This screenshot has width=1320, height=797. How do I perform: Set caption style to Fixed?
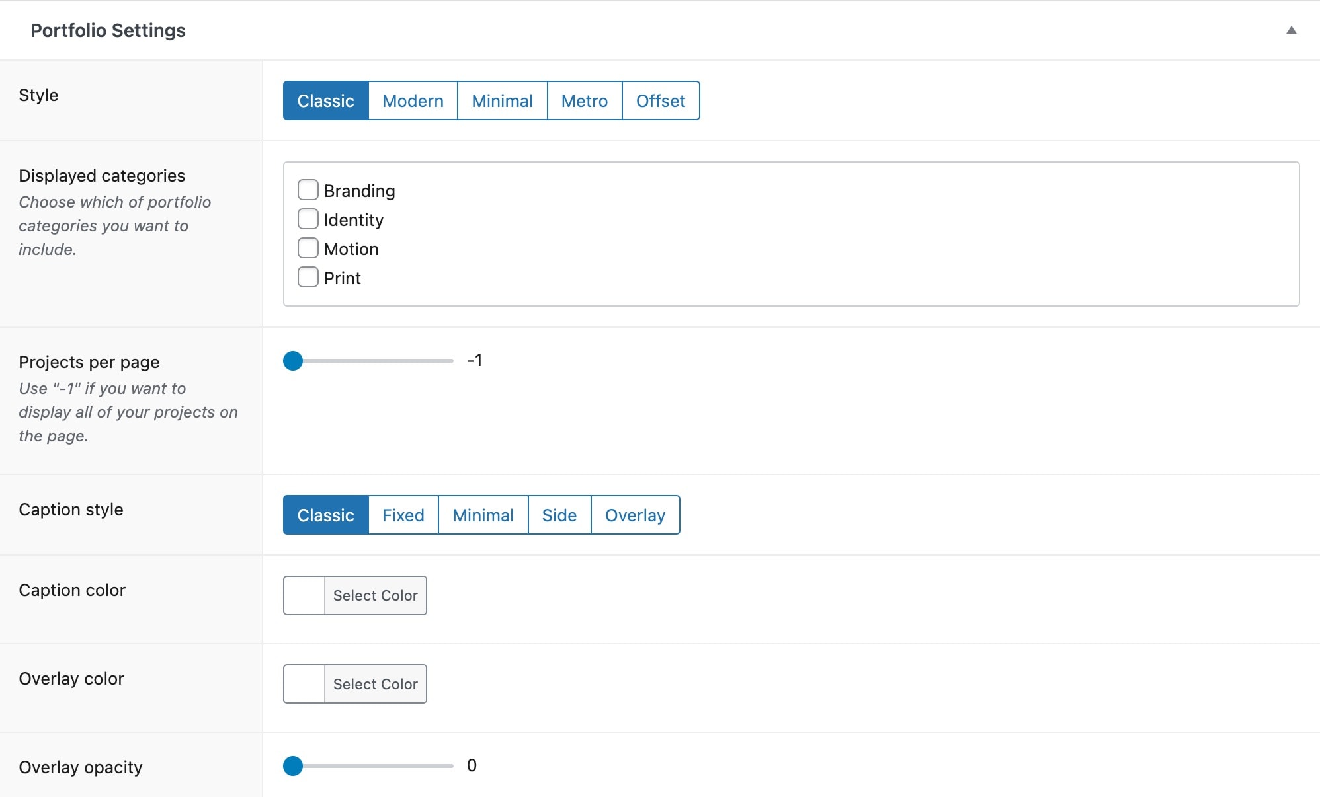pyautogui.click(x=403, y=515)
